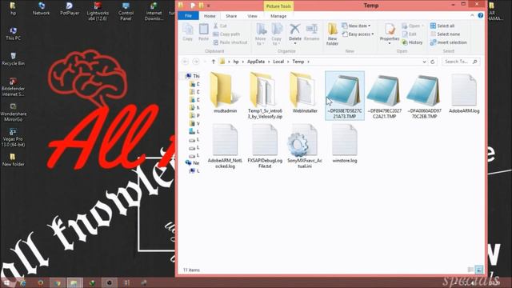Select the ~DF89479EC2027C2A21.TMP file

[384, 95]
